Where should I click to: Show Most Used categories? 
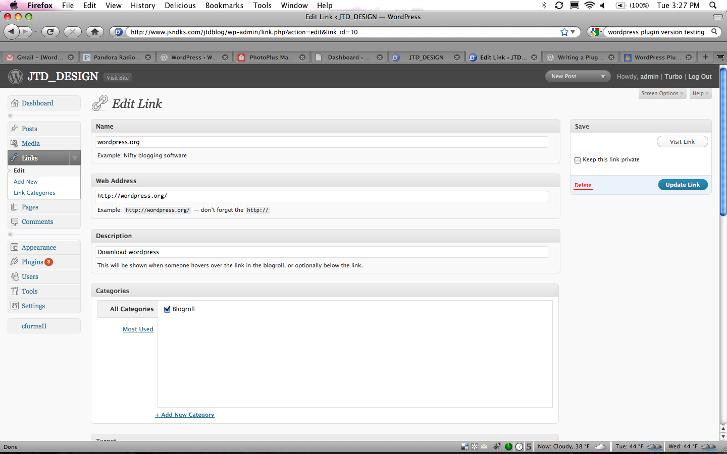138,329
